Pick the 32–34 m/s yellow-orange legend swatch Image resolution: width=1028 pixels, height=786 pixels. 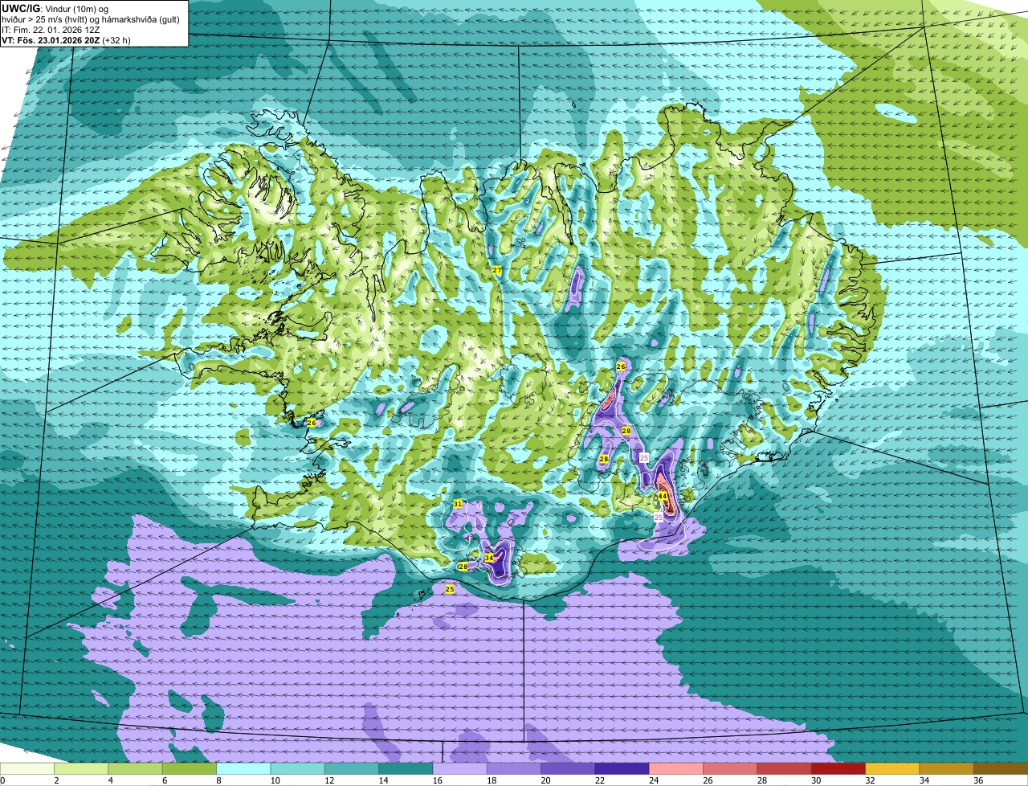892,769
